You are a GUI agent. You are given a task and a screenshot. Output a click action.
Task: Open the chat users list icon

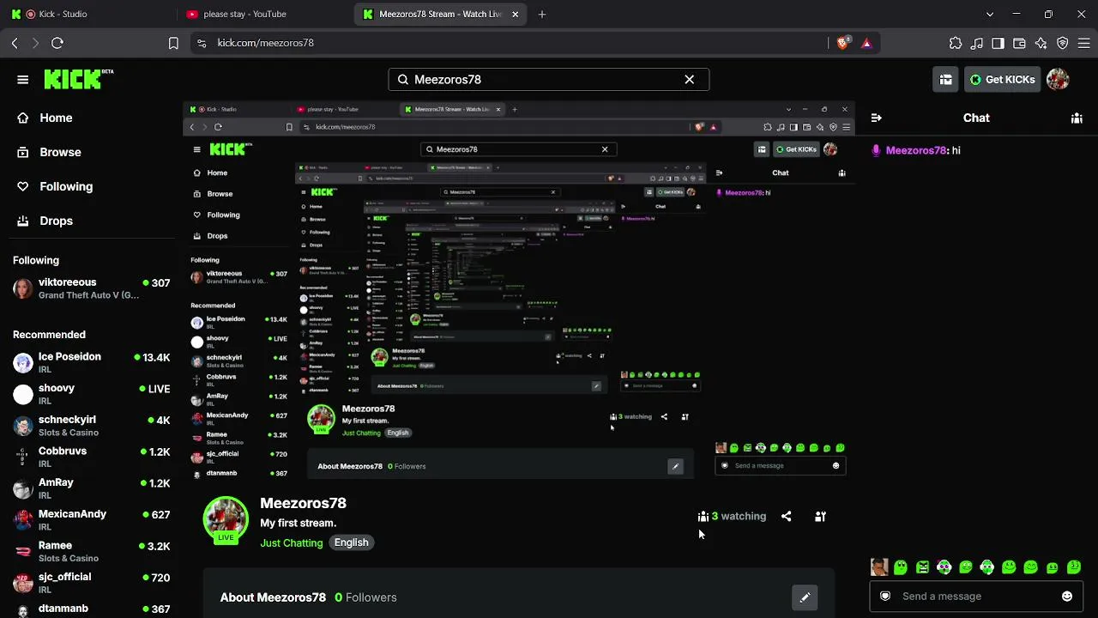(1077, 118)
